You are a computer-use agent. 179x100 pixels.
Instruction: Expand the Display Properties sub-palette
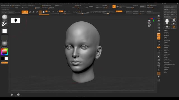pos(168,66)
